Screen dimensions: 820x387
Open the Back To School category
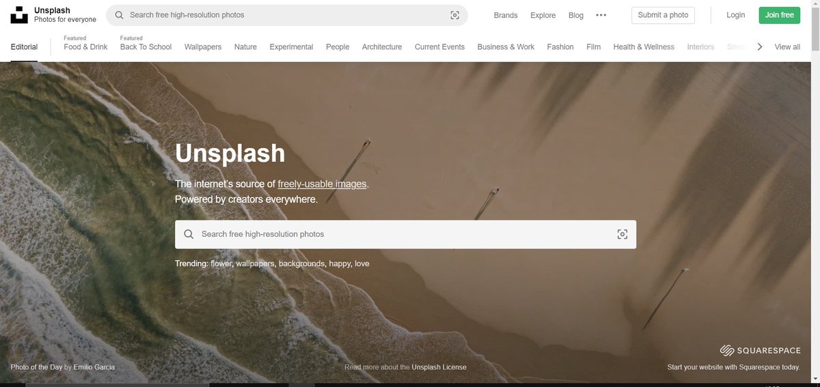pyautogui.click(x=146, y=47)
